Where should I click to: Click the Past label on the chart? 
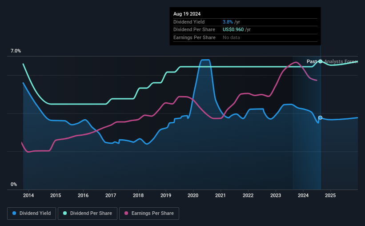[x=312, y=61]
